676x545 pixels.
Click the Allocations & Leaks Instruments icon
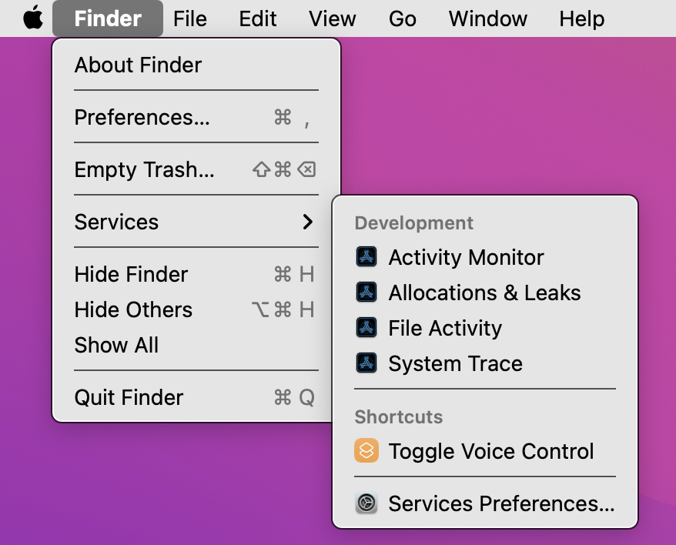point(366,293)
